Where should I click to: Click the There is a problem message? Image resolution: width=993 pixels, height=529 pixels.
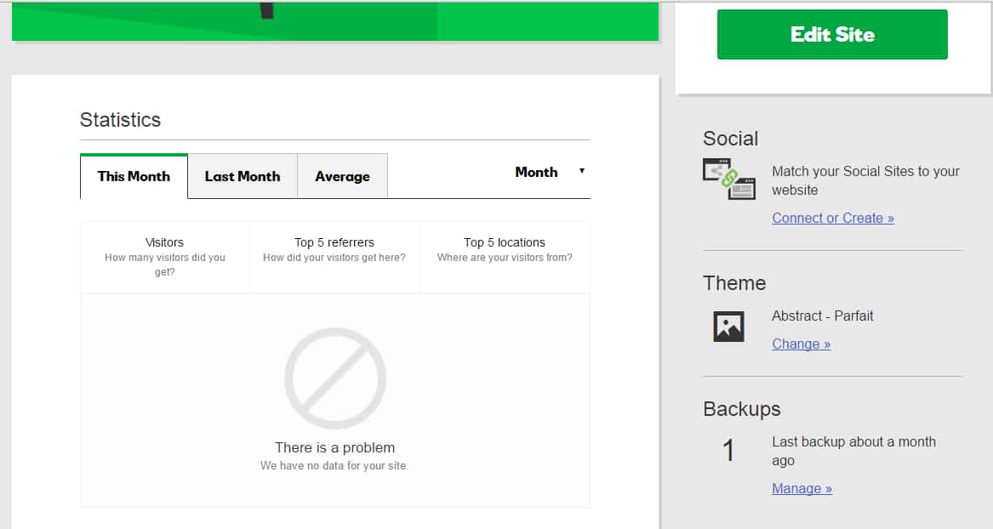coord(334,447)
